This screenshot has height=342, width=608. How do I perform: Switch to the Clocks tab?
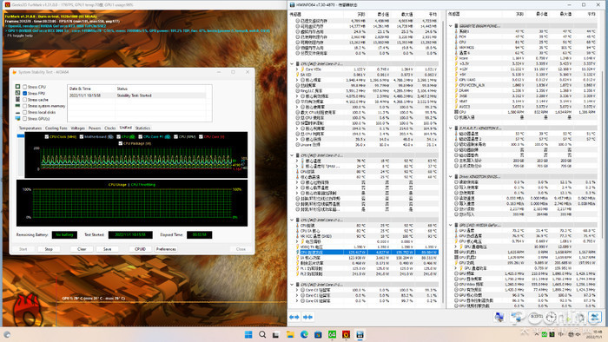click(109, 128)
